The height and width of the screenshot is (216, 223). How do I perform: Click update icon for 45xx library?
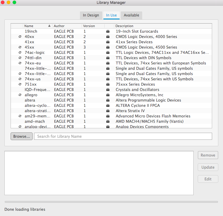20,47
